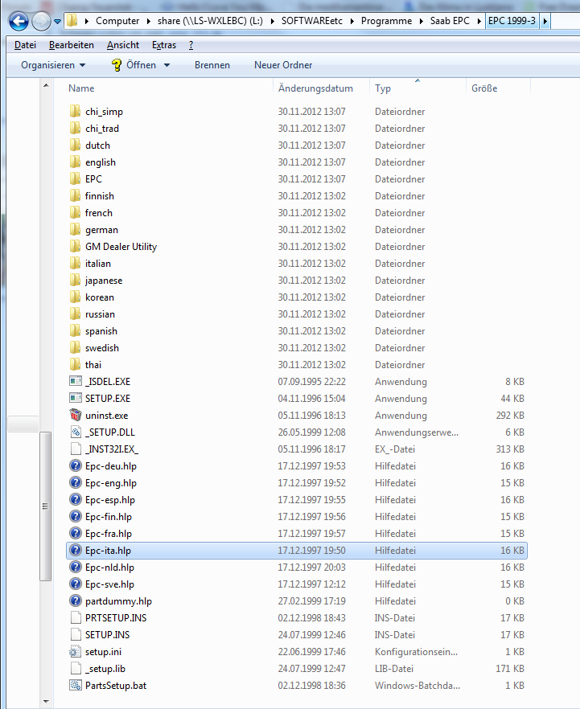The height and width of the screenshot is (709, 580).
Task: Click share (\\LS-WXLEBC) (L:) breadcrumb
Action: point(211,21)
